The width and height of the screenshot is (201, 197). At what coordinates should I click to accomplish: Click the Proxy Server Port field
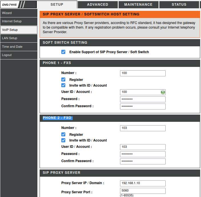point(143,191)
